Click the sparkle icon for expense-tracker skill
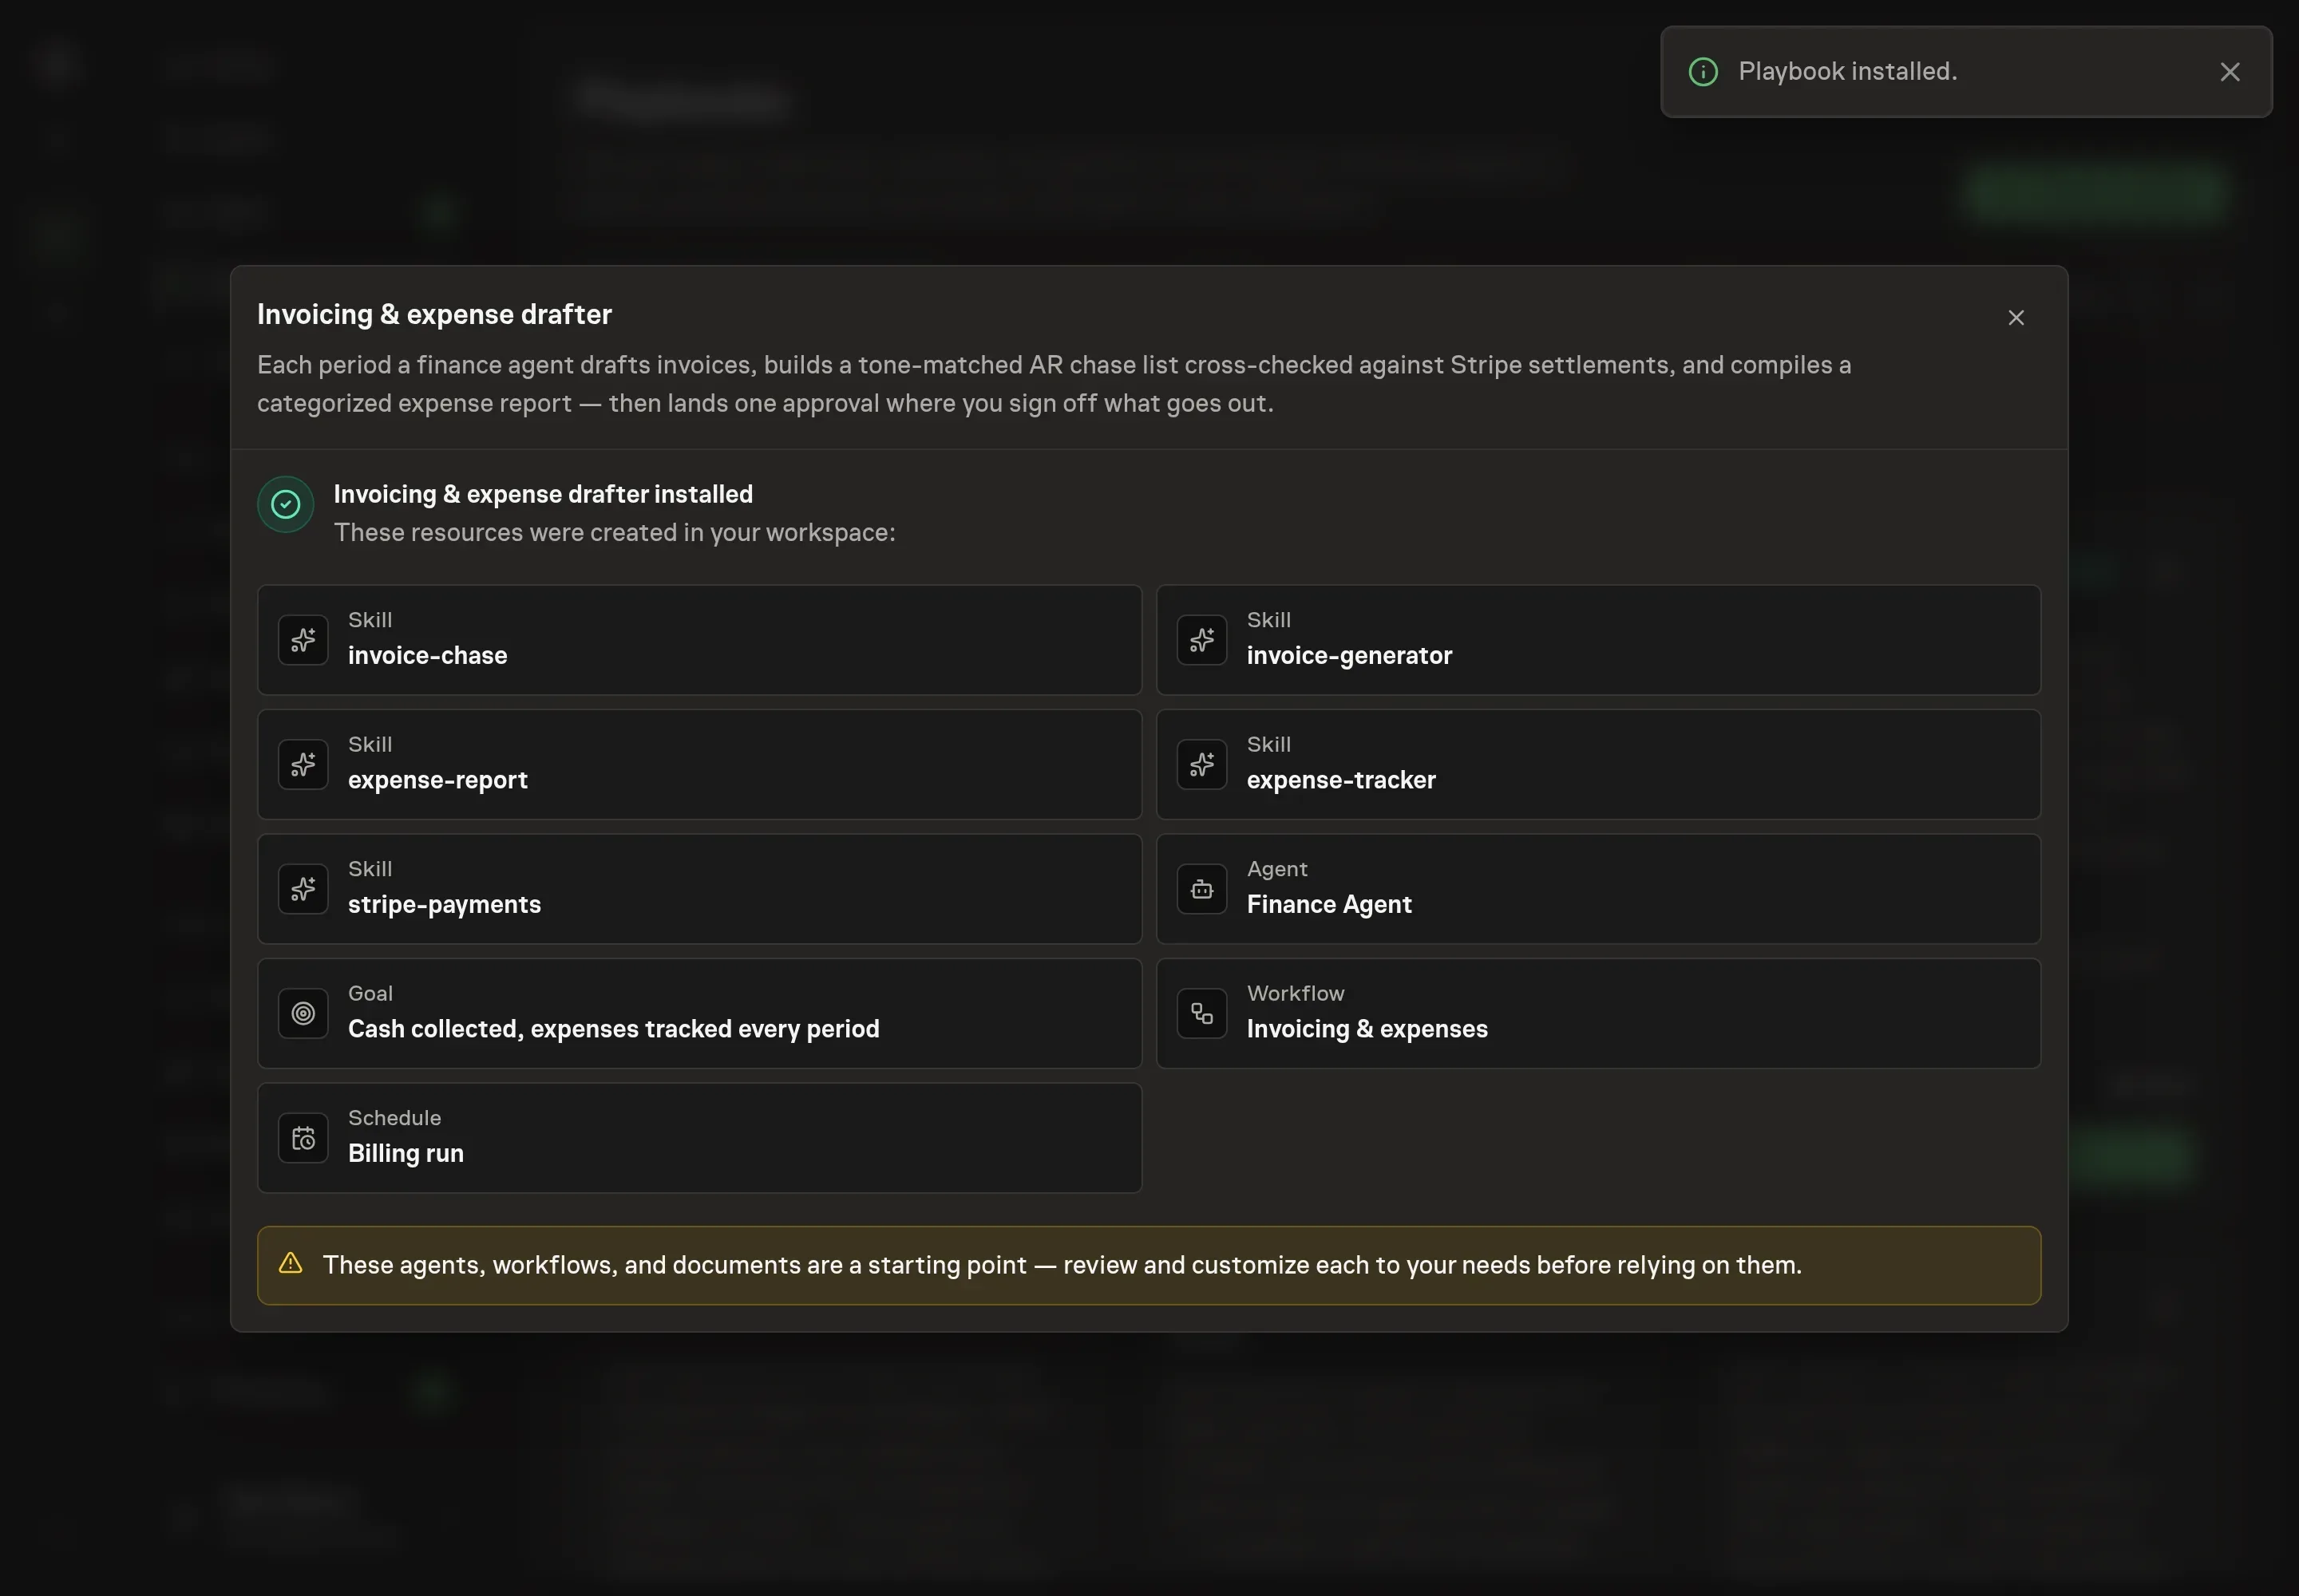The height and width of the screenshot is (1596, 2299). [x=1201, y=764]
